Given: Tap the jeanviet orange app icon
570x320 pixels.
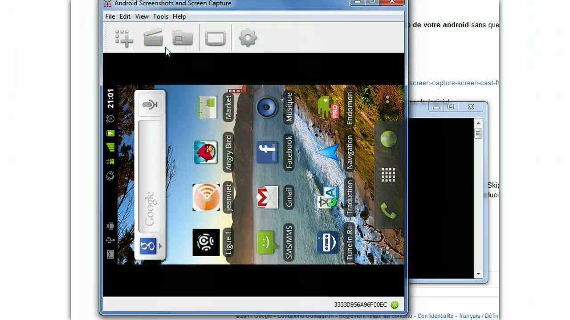Looking at the screenshot, I should click(x=206, y=197).
